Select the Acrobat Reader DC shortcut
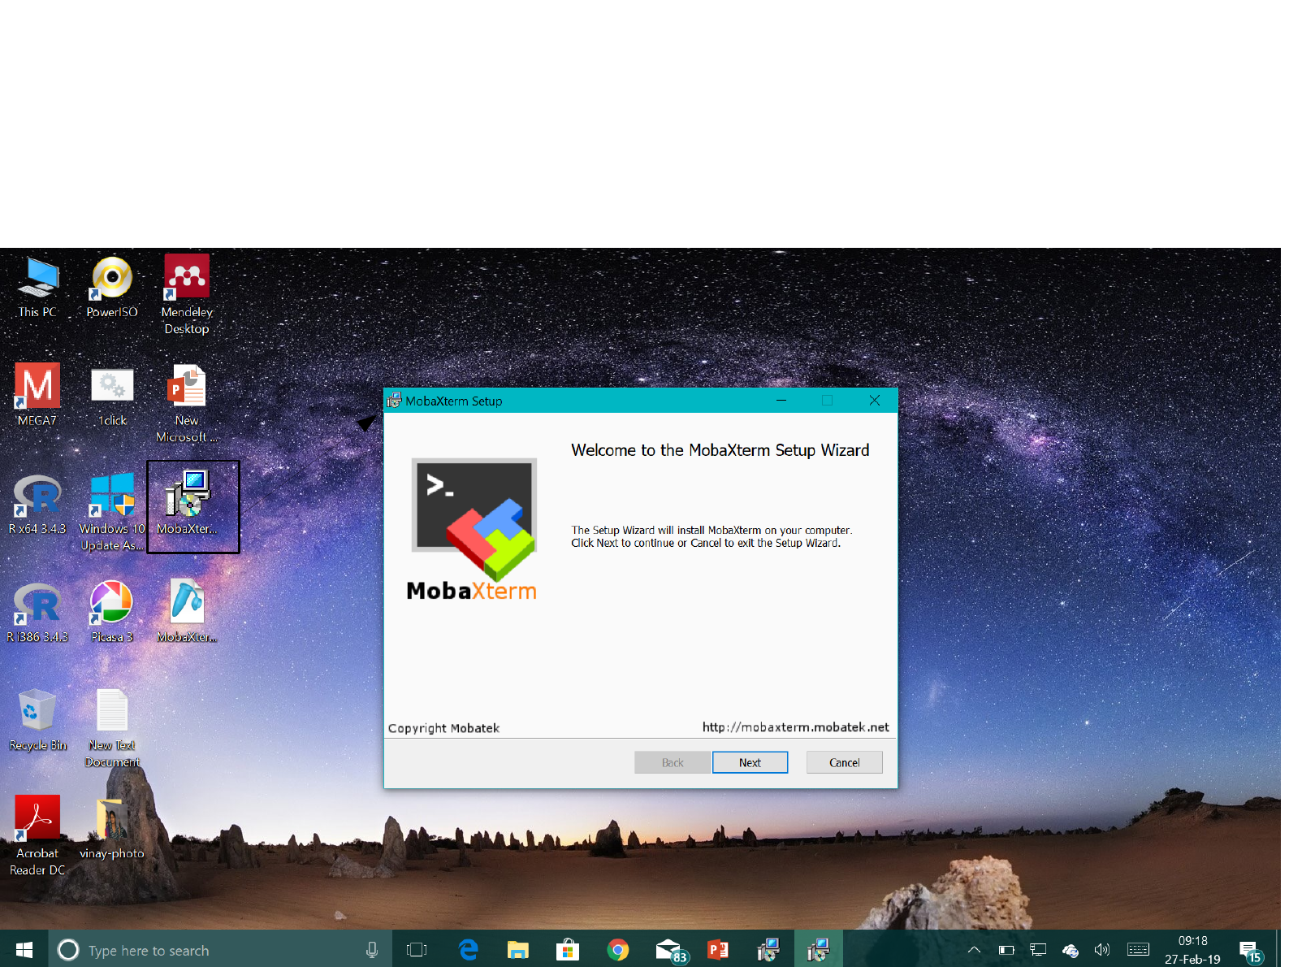This screenshot has height=967, width=1289. (x=37, y=835)
